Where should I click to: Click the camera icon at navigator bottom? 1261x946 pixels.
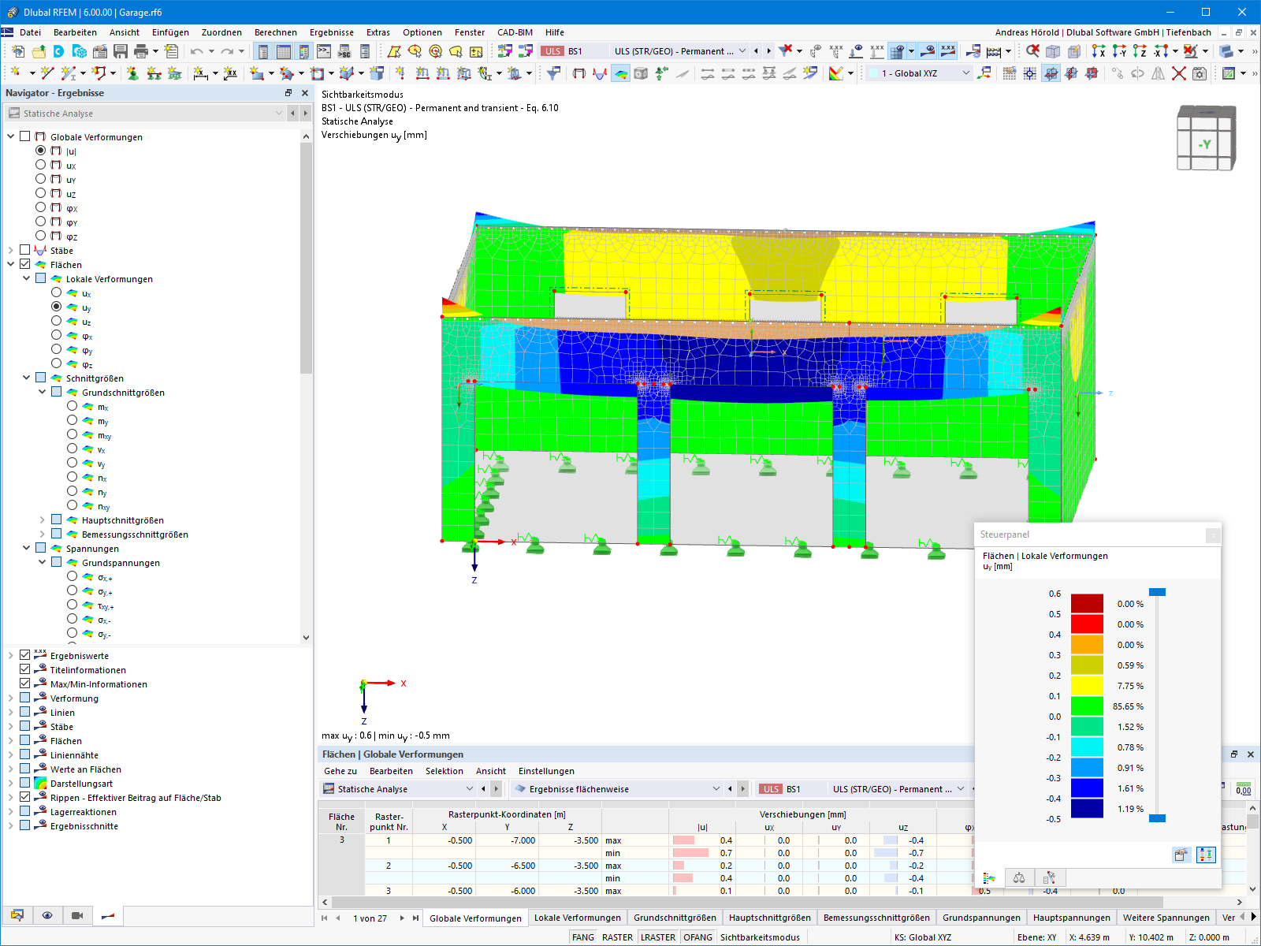click(77, 915)
